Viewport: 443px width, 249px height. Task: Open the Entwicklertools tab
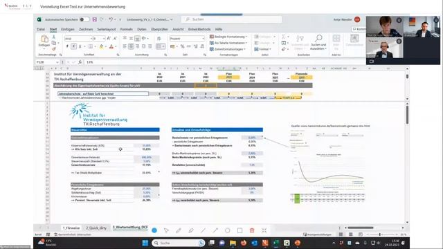point(199,29)
